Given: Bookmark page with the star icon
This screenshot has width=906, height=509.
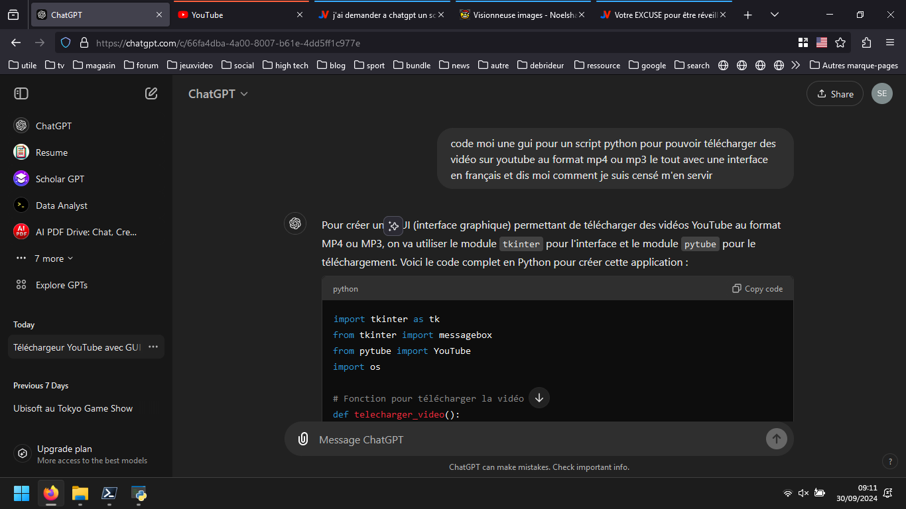Looking at the screenshot, I should pos(840,42).
